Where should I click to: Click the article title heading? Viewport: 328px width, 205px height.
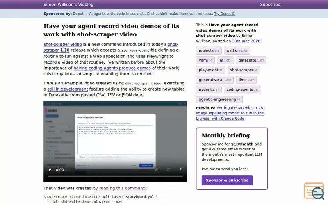[112, 30]
